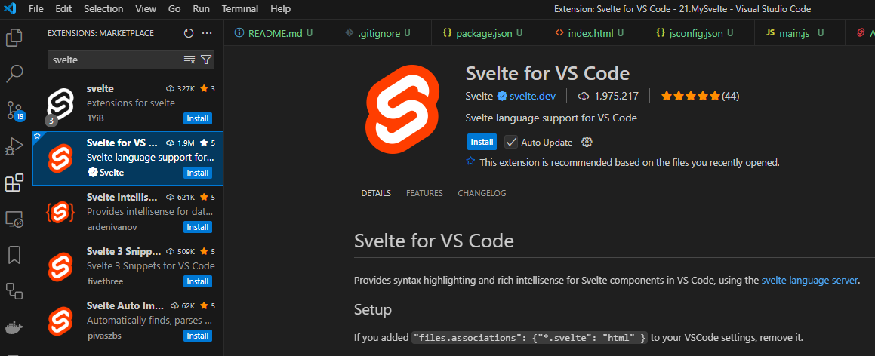Open the Remote Explorer icon
Image resolution: width=875 pixels, height=356 pixels.
[14, 219]
